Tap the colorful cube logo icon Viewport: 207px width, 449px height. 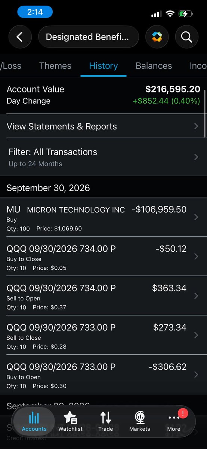(157, 37)
